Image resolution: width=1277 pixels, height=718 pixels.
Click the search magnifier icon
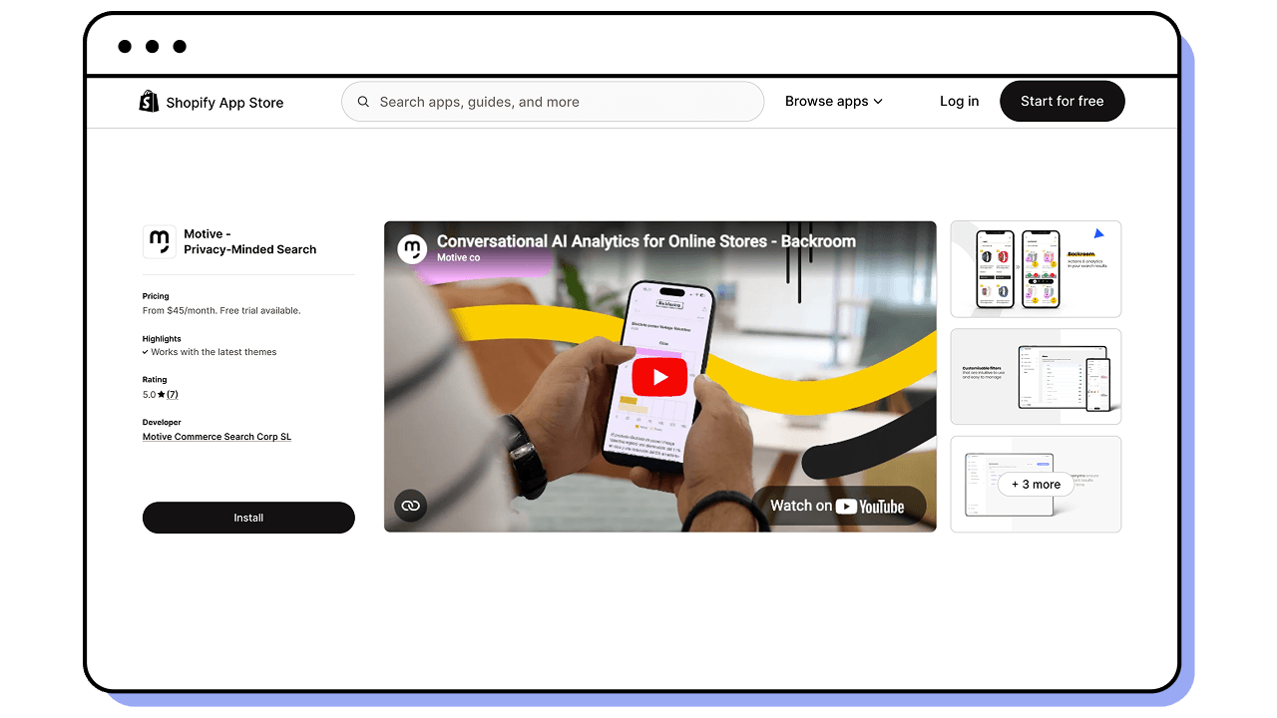(363, 101)
